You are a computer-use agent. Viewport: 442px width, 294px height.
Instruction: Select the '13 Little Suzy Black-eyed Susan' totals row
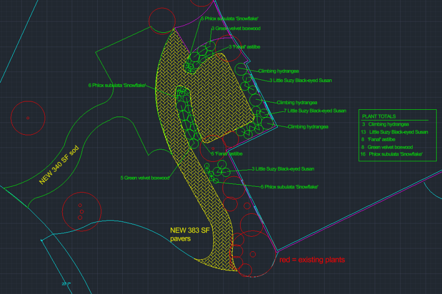pos(394,132)
